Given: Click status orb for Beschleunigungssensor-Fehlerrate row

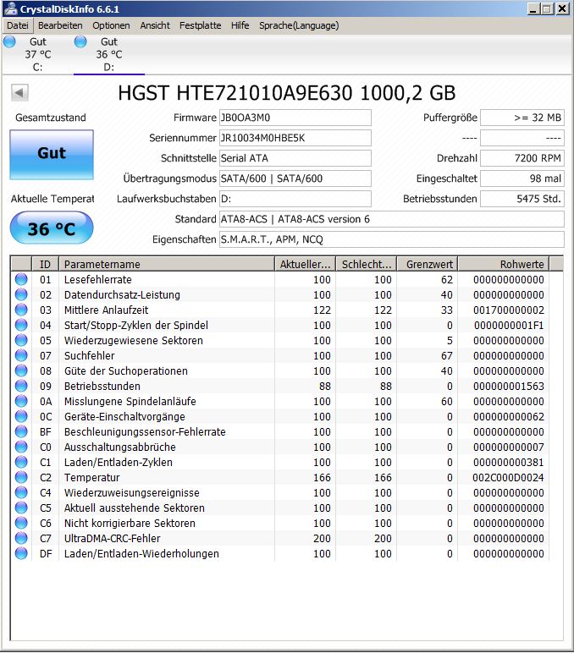Looking at the screenshot, I should click(x=21, y=431).
